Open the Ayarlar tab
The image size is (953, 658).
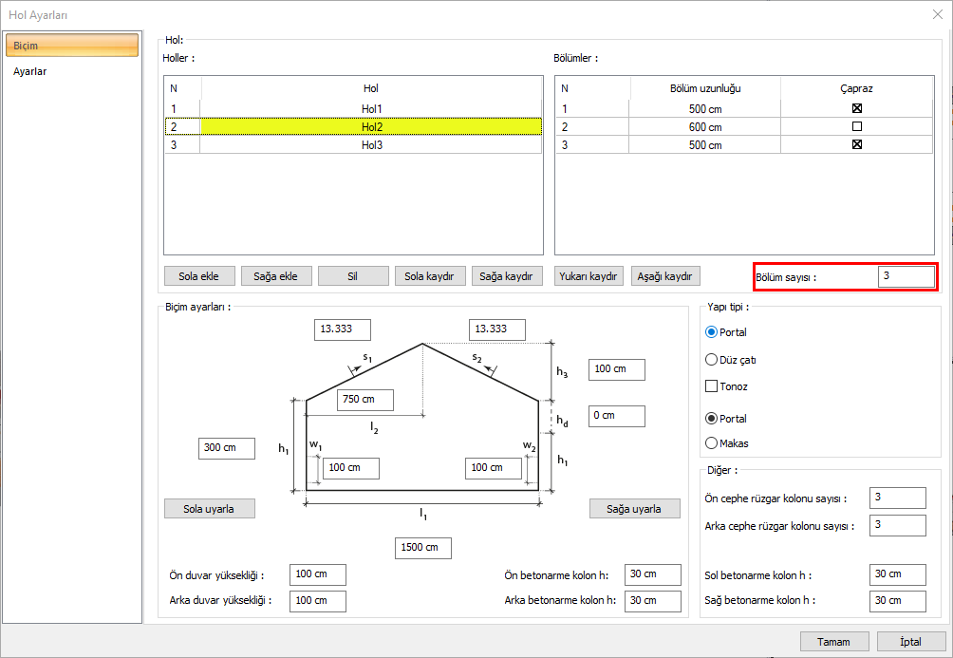(x=30, y=71)
